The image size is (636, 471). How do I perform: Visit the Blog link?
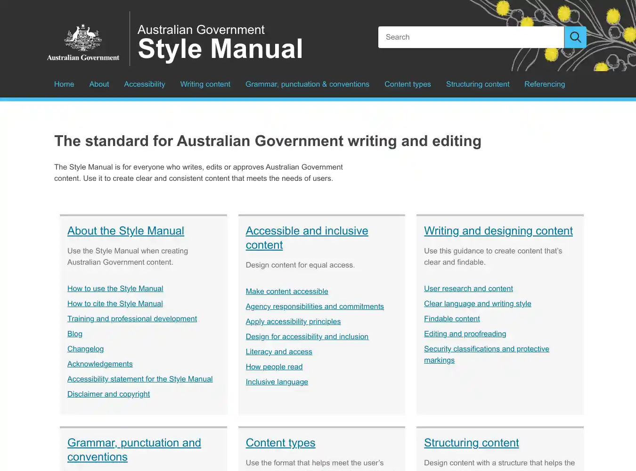pyautogui.click(x=75, y=334)
